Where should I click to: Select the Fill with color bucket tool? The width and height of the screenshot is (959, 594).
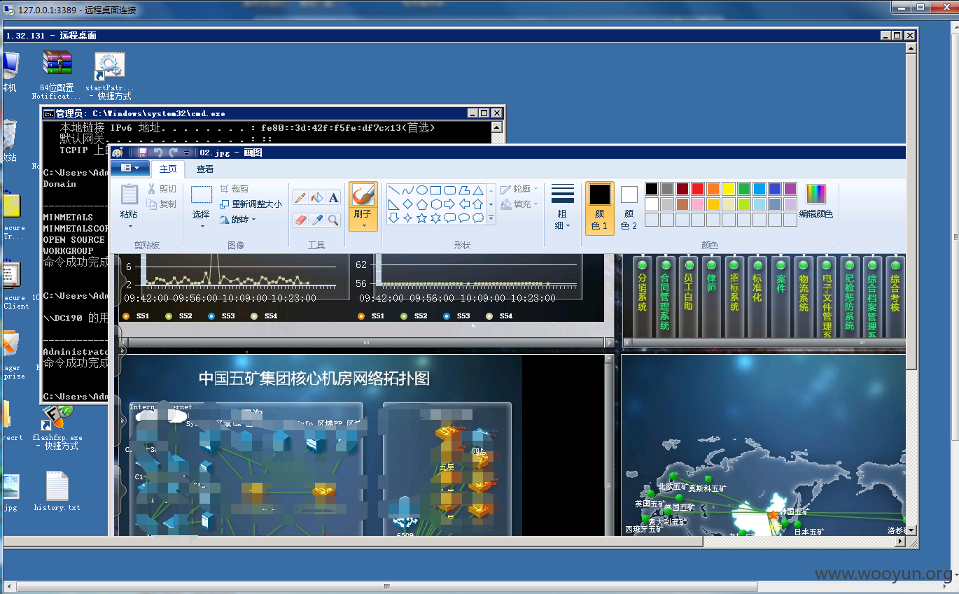click(x=317, y=197)
